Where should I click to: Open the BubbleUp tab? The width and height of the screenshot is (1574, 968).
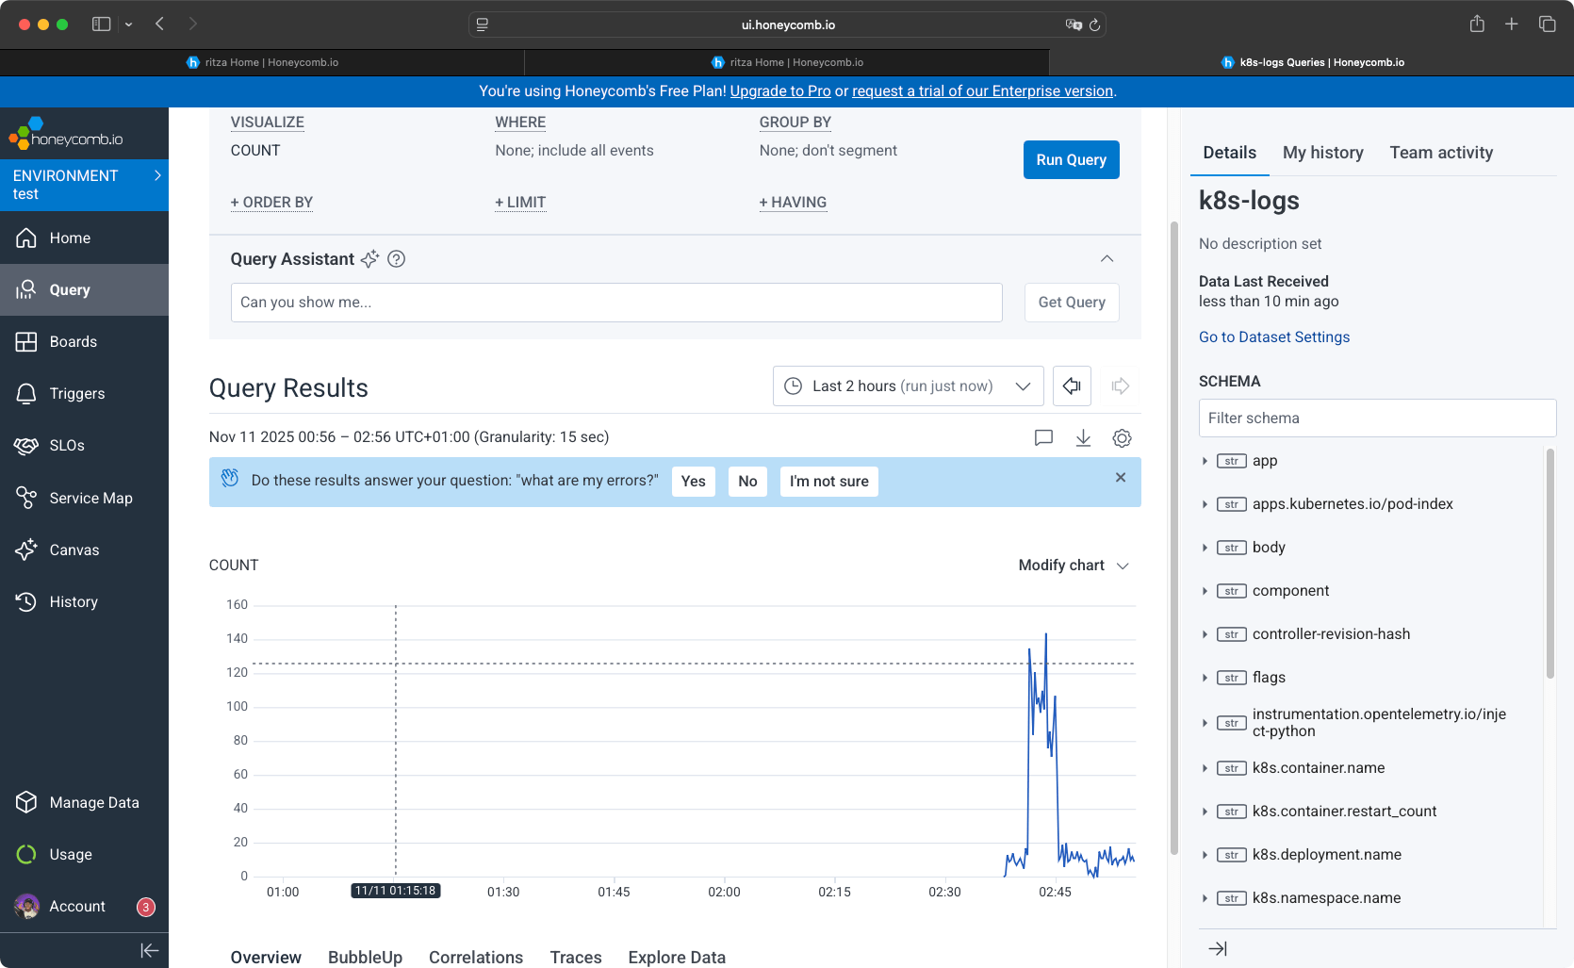pos(365,957)
